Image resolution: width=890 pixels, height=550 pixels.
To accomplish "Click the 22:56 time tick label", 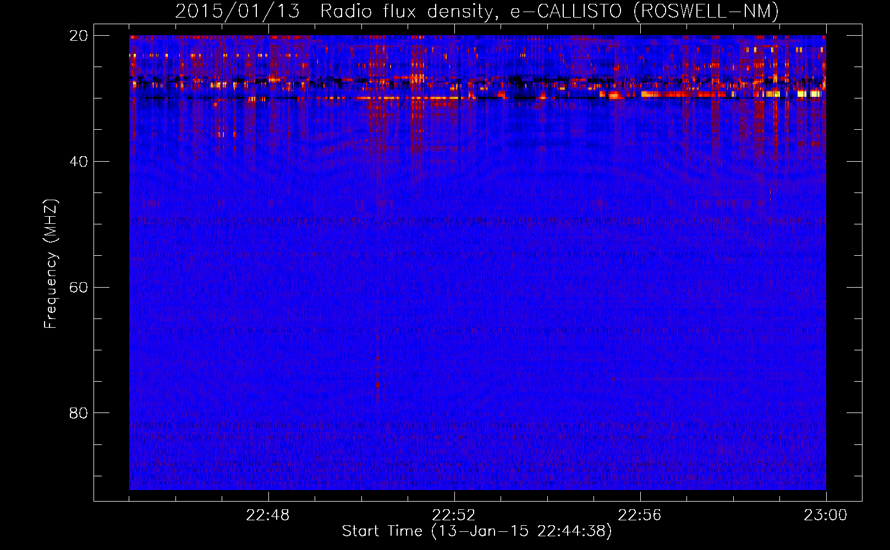I will click(640, 515).
